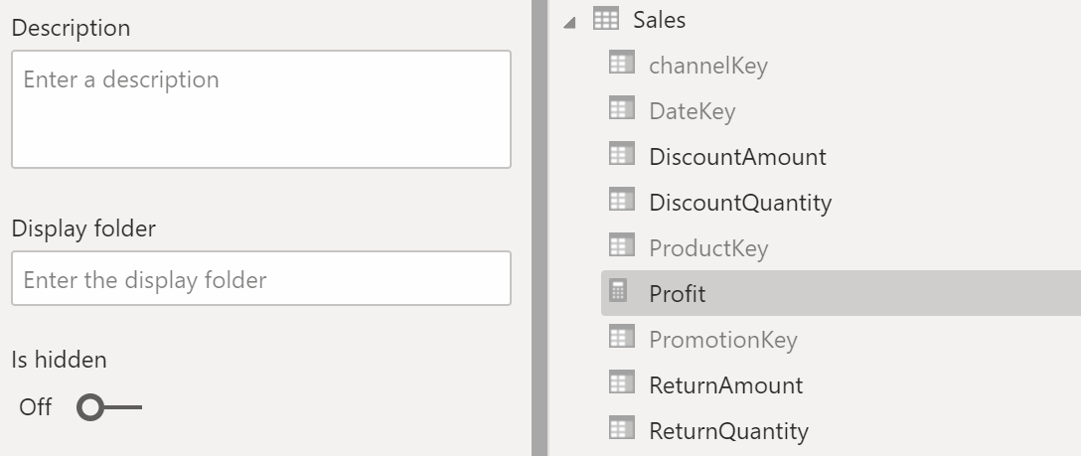Click into the Description text box
Image resolution: width=1081 pixels, height=456 pixels.
tap(261, 109)
